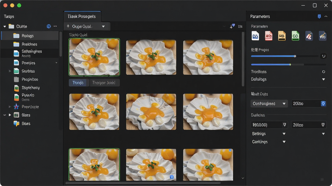Expand the Surbies tree item
The image size is (332, 186).
[x=10, y=71]
